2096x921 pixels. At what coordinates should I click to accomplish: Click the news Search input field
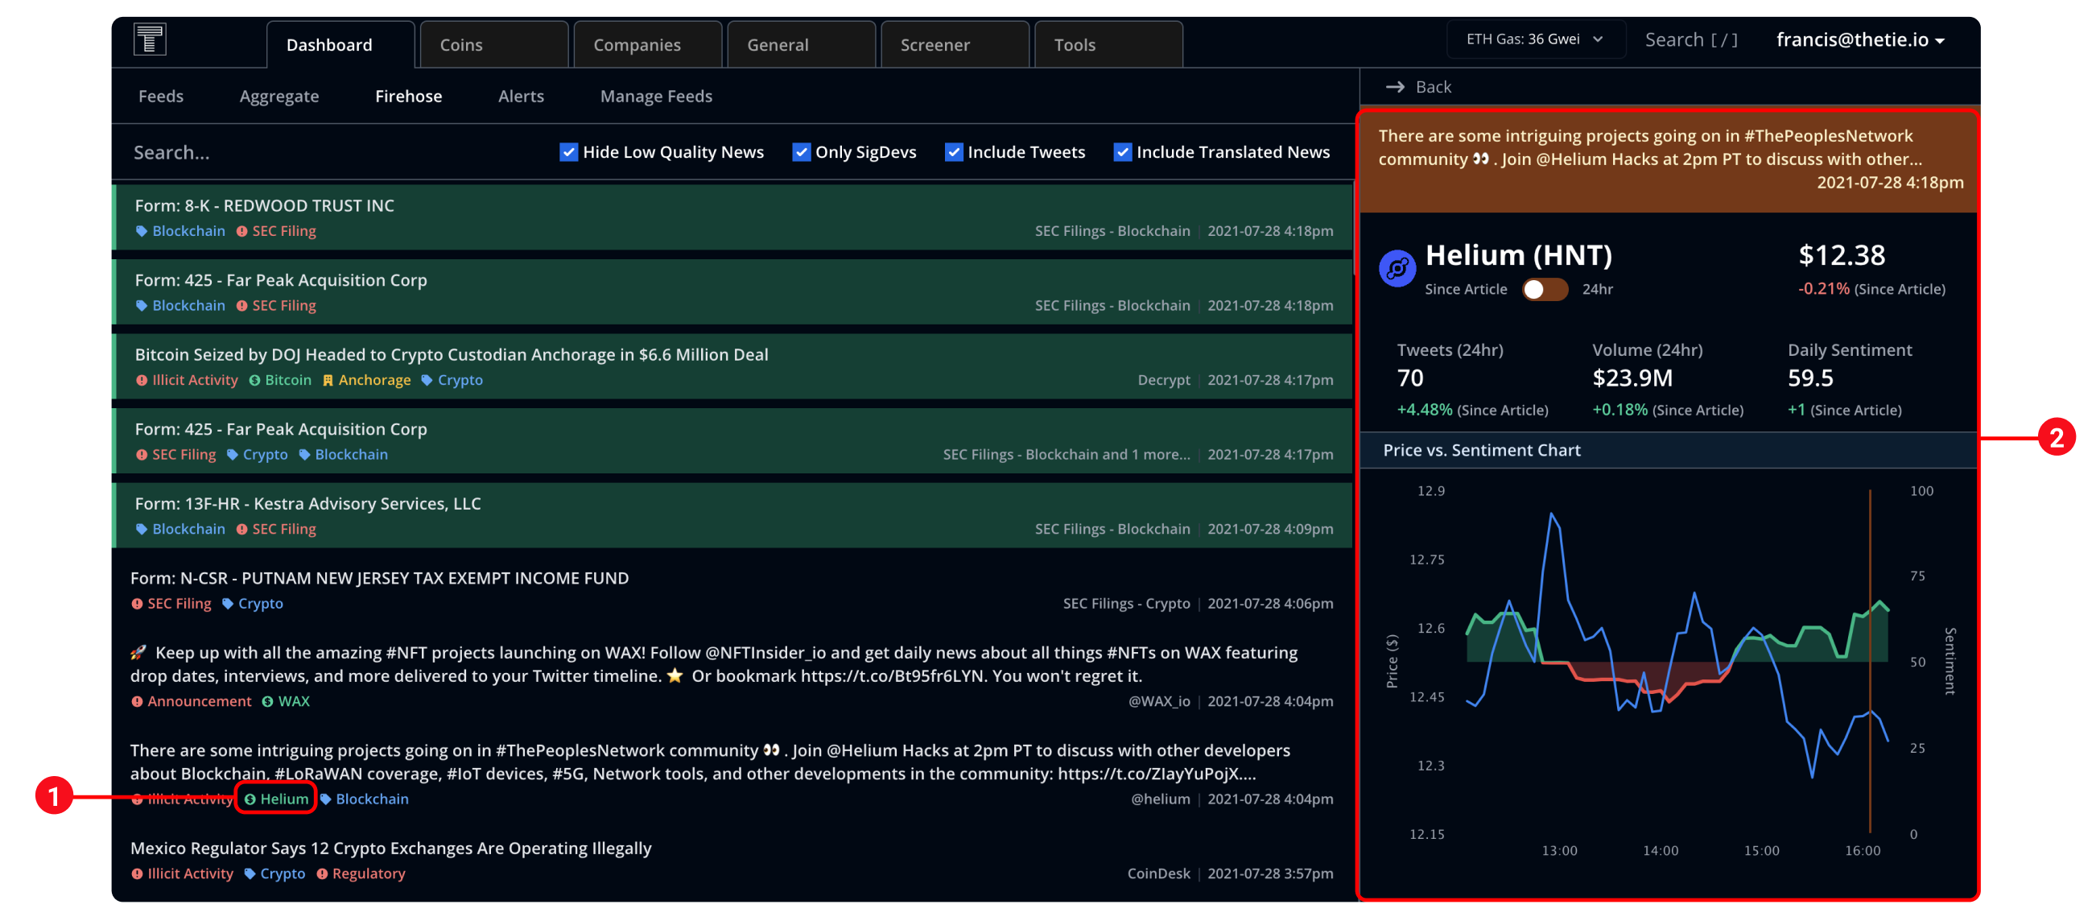tap(325, 152)
